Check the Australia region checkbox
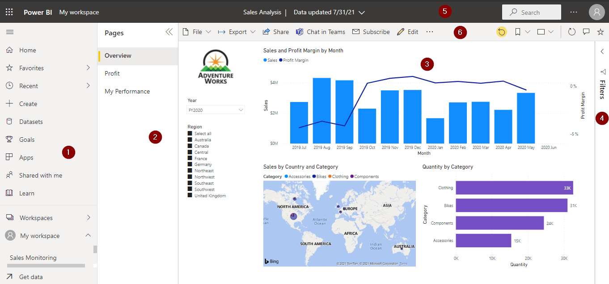Image resolution: width=609 pixels, height=284 pixels. pyautogui.click(x=190, y=140)
